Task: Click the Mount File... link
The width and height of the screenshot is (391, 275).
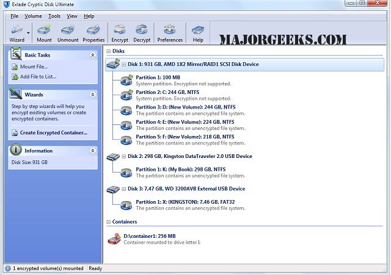Action: coord(34,66)
